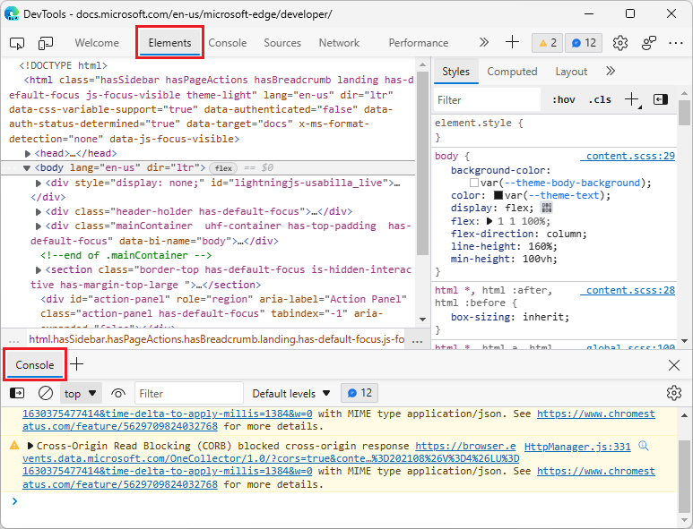The width and height of the screenshot is (693, 529).
Task: Open HttpManager.js:331 source link
Action: pyautogui.click(x=577, y=447)
